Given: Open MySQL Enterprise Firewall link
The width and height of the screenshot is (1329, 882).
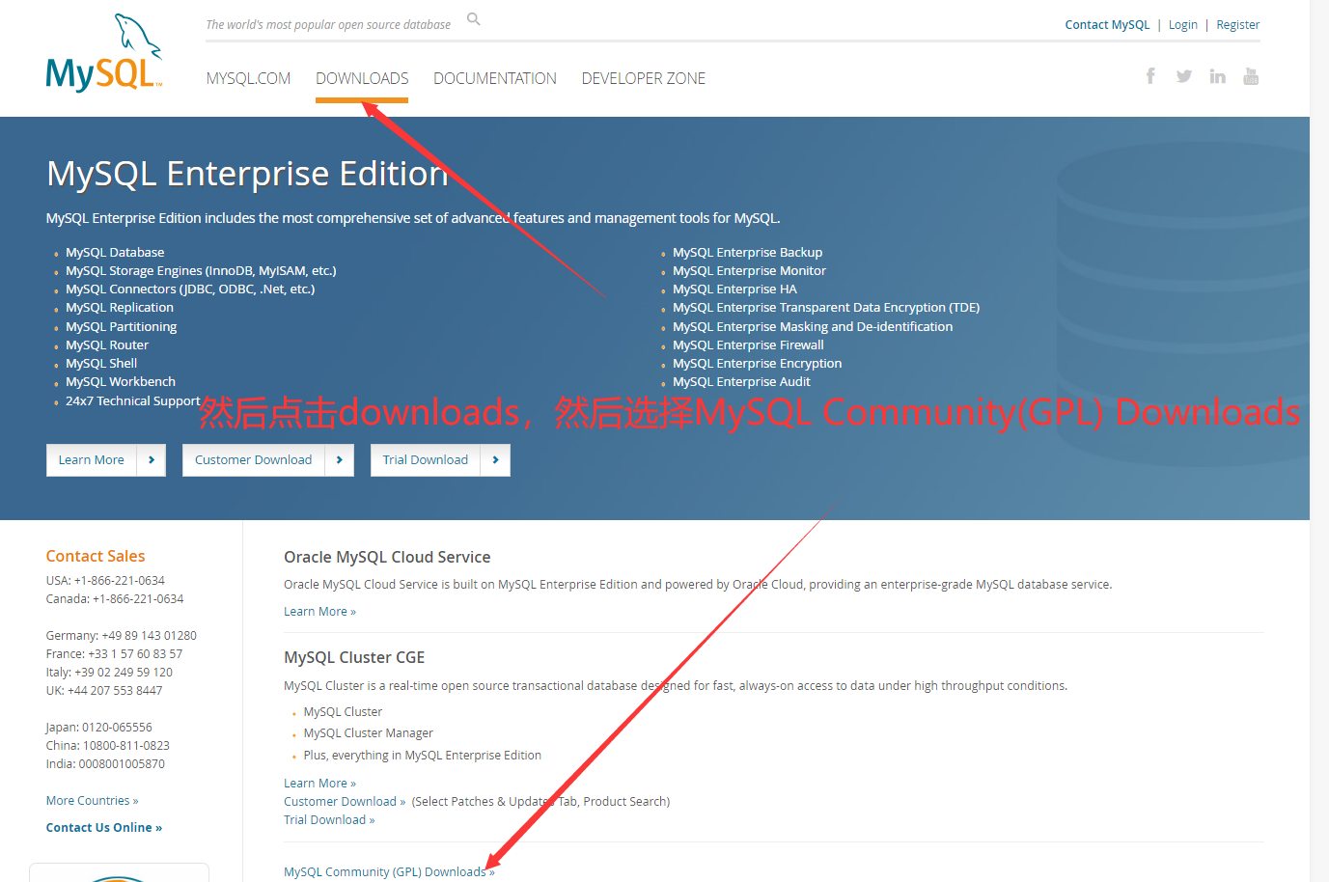Looking at the screenshot, I should (x=748, y=345).
